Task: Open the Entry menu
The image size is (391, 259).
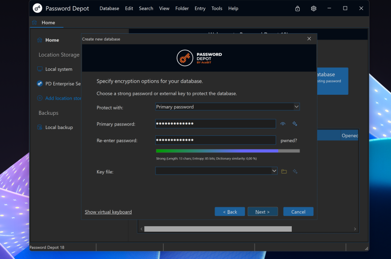Action: (200, 8)
